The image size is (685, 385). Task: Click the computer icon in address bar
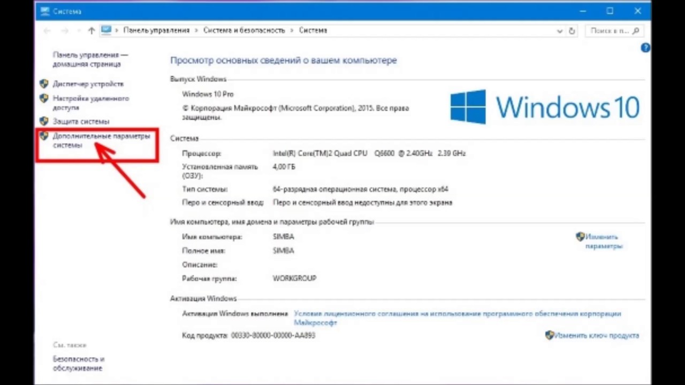pyautogui.click(x=106, y=30)
